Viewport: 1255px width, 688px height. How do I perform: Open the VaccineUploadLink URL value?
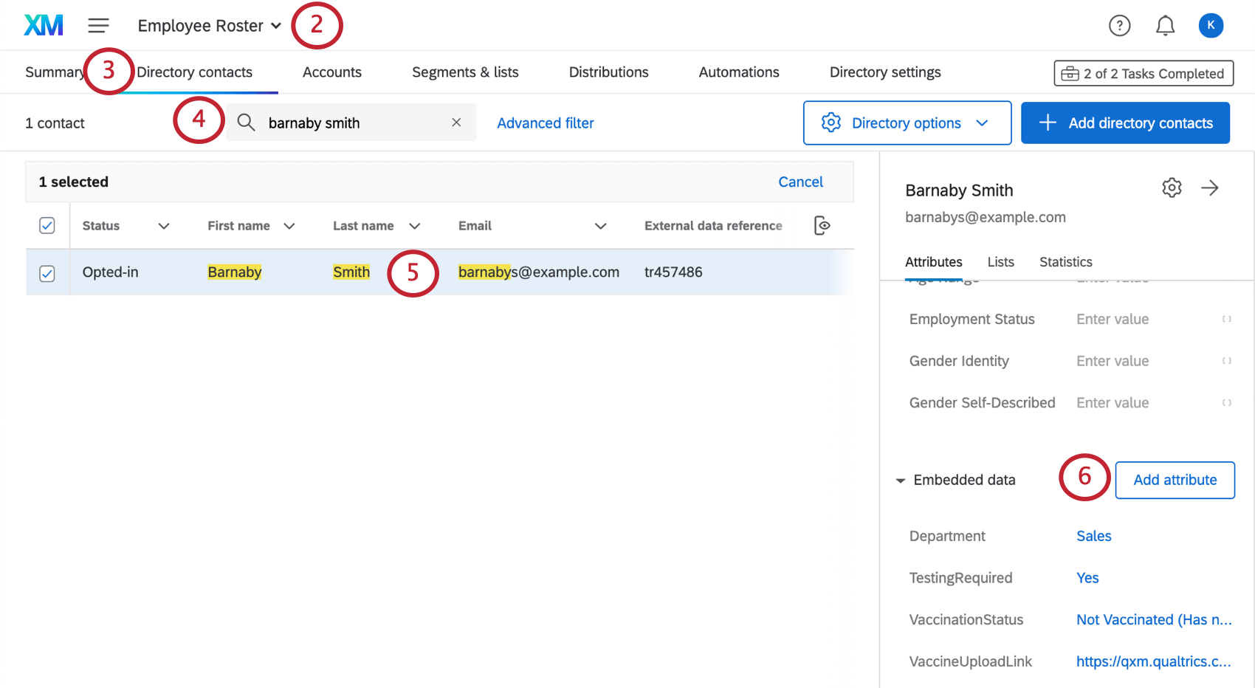click(1153, 661)
